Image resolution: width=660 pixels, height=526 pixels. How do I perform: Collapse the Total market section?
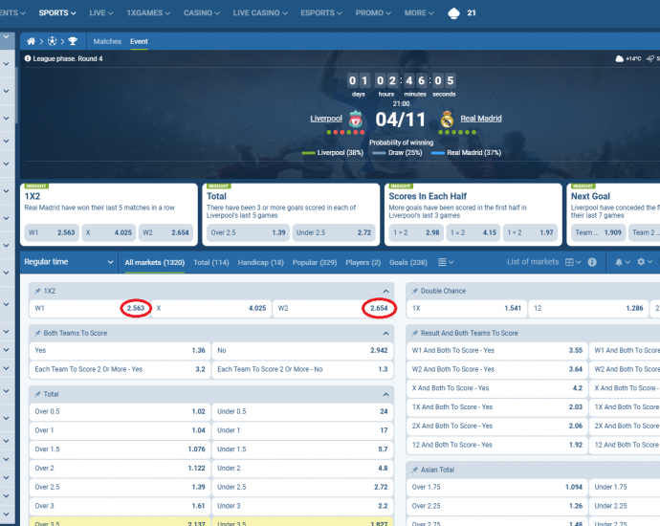[385, 394]
